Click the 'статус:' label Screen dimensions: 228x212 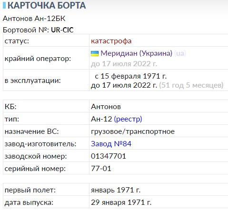coord(17,41)
